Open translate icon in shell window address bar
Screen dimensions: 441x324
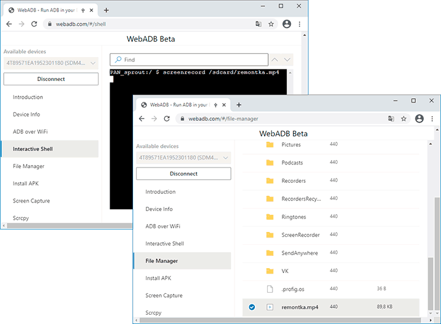tap(258, 24)
